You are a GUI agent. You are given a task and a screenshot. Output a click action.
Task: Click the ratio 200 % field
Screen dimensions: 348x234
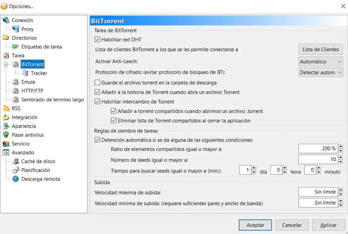click(x=318, y=149)
